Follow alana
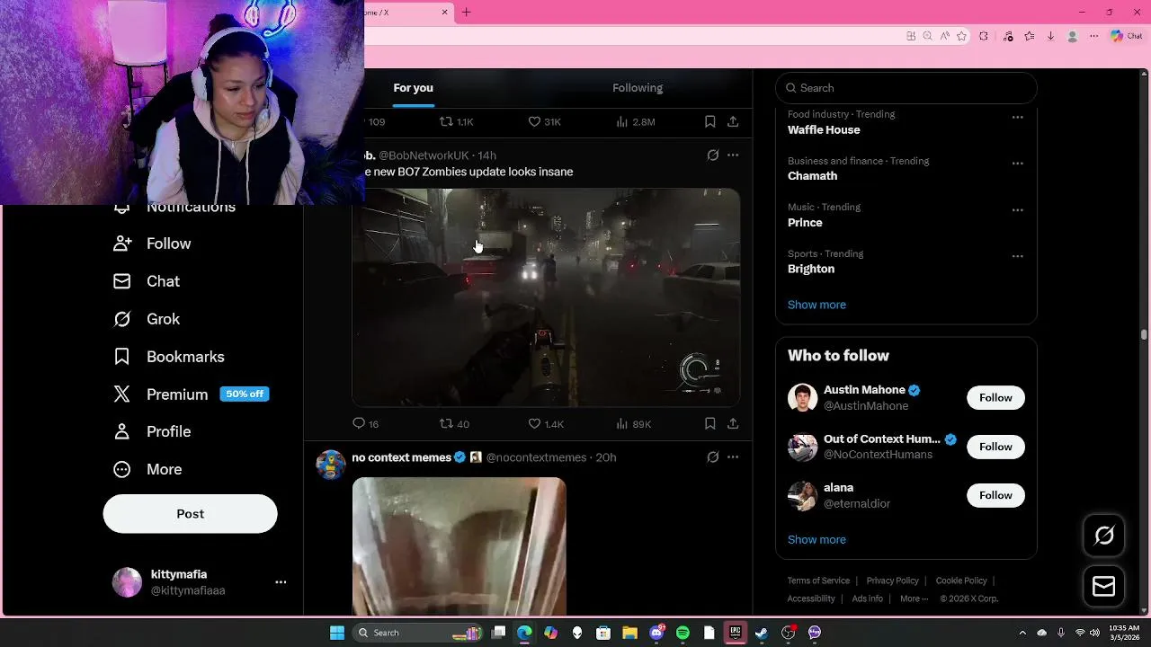Viewport: 1151px width, 647px height. pyautogui.click(x=995, y=495)
